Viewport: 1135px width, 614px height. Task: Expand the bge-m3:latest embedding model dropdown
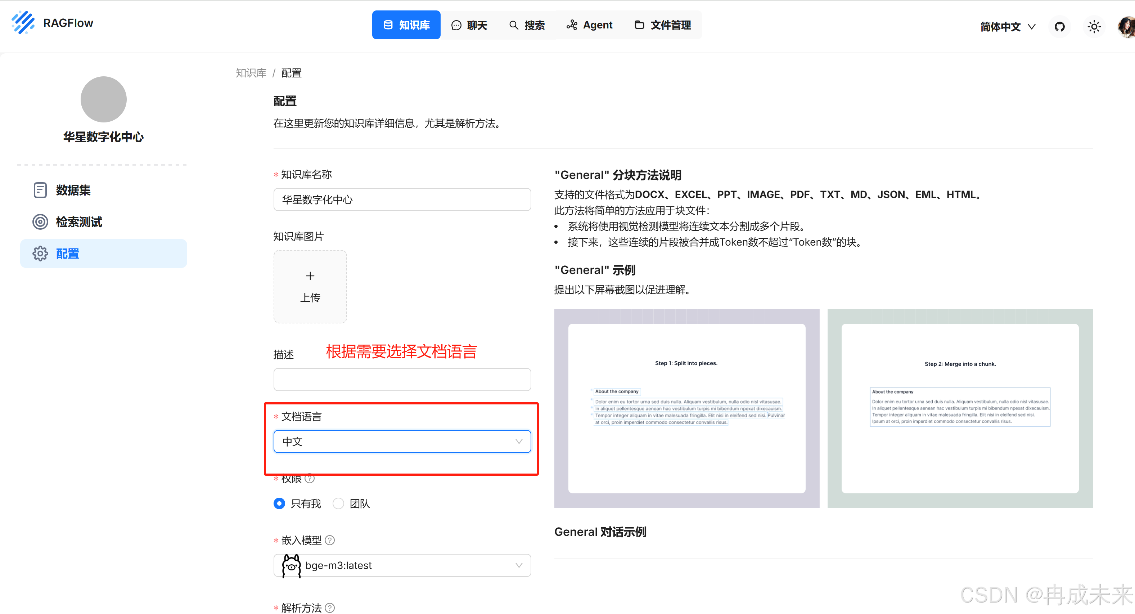pyautogui.click(x=402, y=565)
